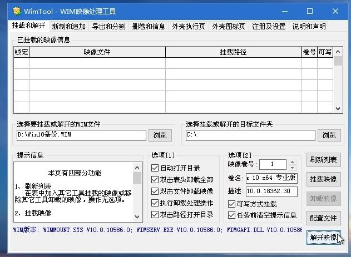Disable the 可写方式挂载 checkbox
This screenshot has height=257, width=351.
pyautogui.click(x=232, y=204)
